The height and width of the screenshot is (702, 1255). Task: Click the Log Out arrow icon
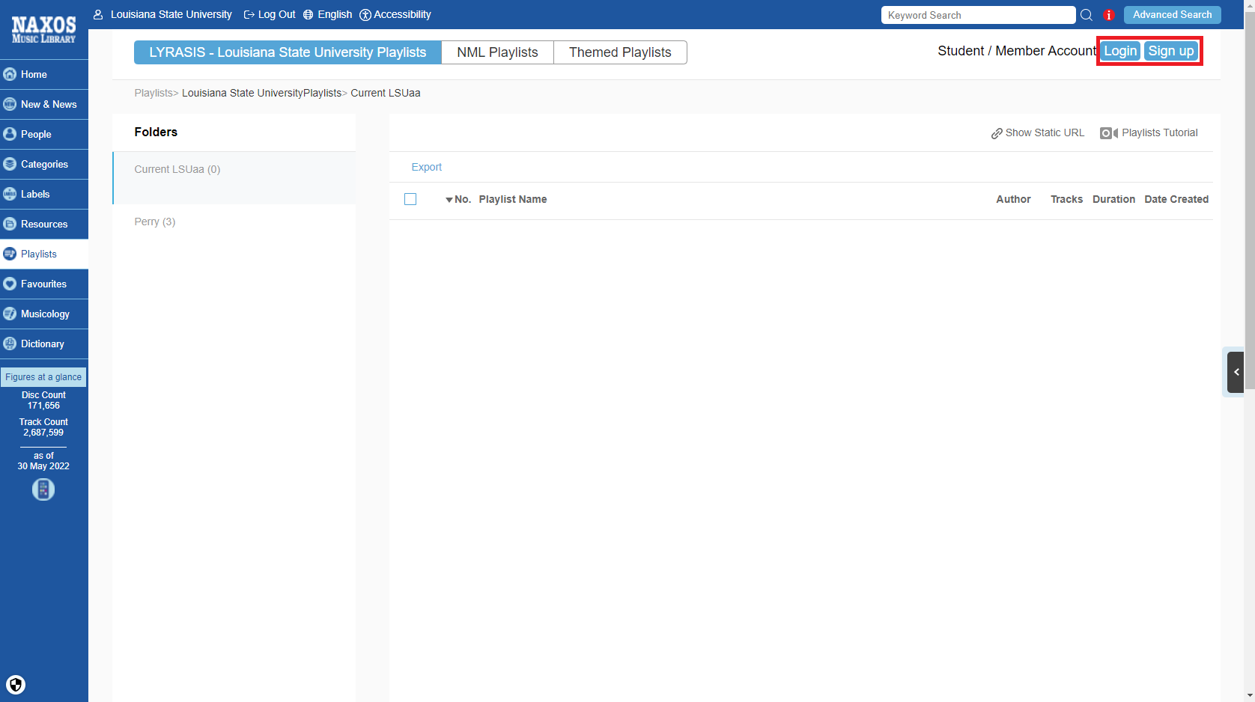(249, 14)
